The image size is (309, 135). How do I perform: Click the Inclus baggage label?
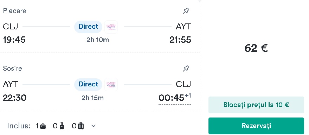[19, 126]
